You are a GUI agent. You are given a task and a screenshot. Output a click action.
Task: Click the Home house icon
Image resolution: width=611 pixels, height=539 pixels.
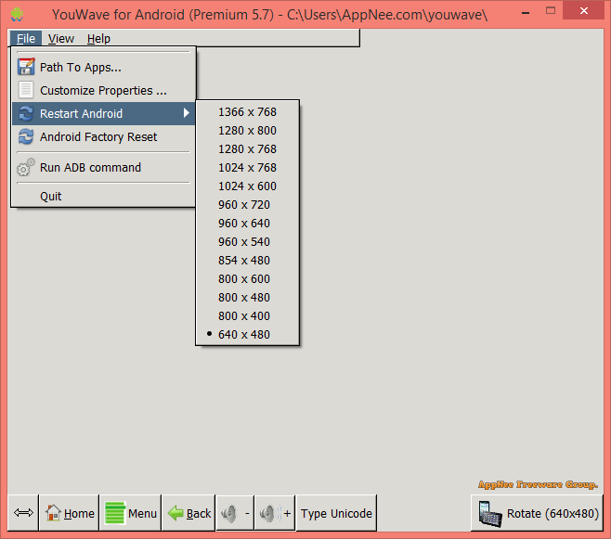[53, 513]
